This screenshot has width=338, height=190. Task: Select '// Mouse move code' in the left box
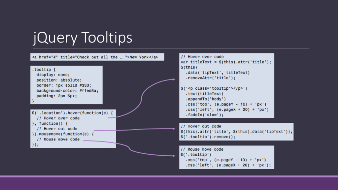pyautogui.click(x=58, y=140)
